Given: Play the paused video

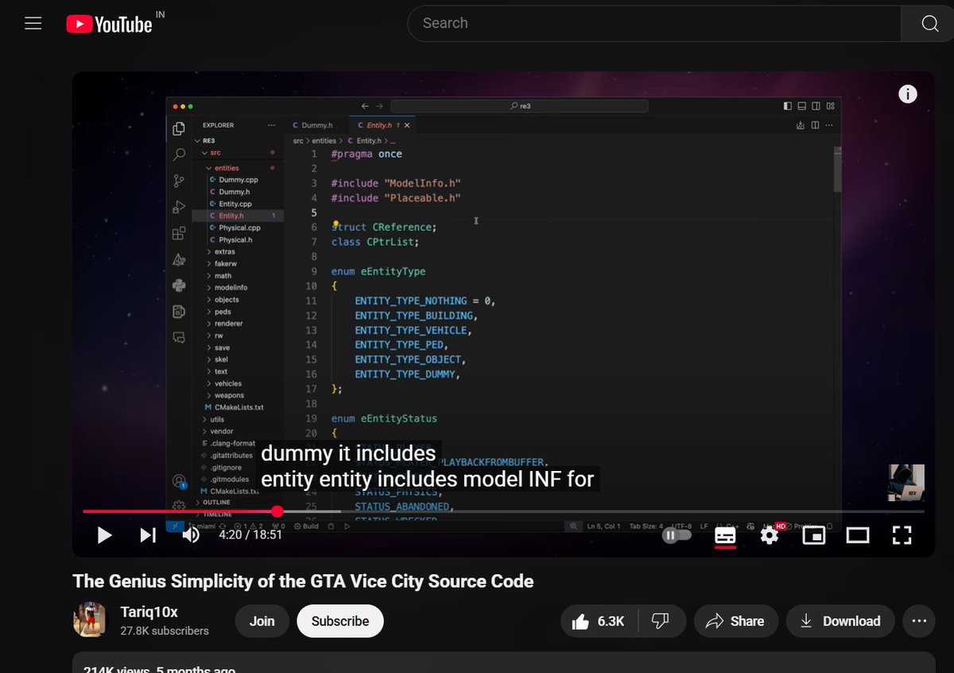Looking at the screenshot, I should coord(104,535).
